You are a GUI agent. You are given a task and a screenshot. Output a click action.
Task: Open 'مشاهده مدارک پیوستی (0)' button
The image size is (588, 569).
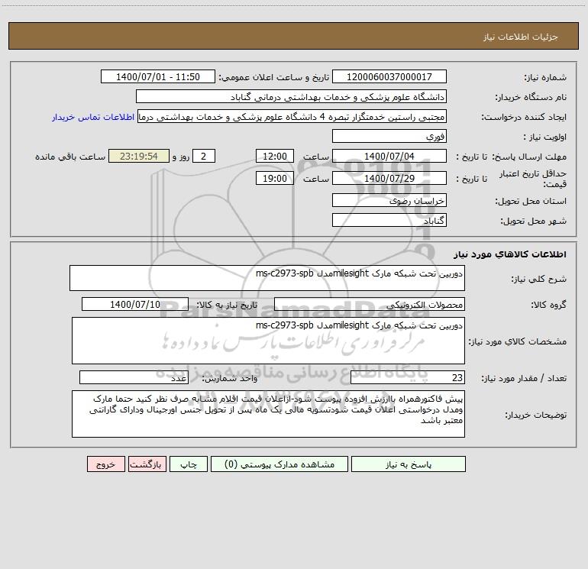tap(279, 464)
